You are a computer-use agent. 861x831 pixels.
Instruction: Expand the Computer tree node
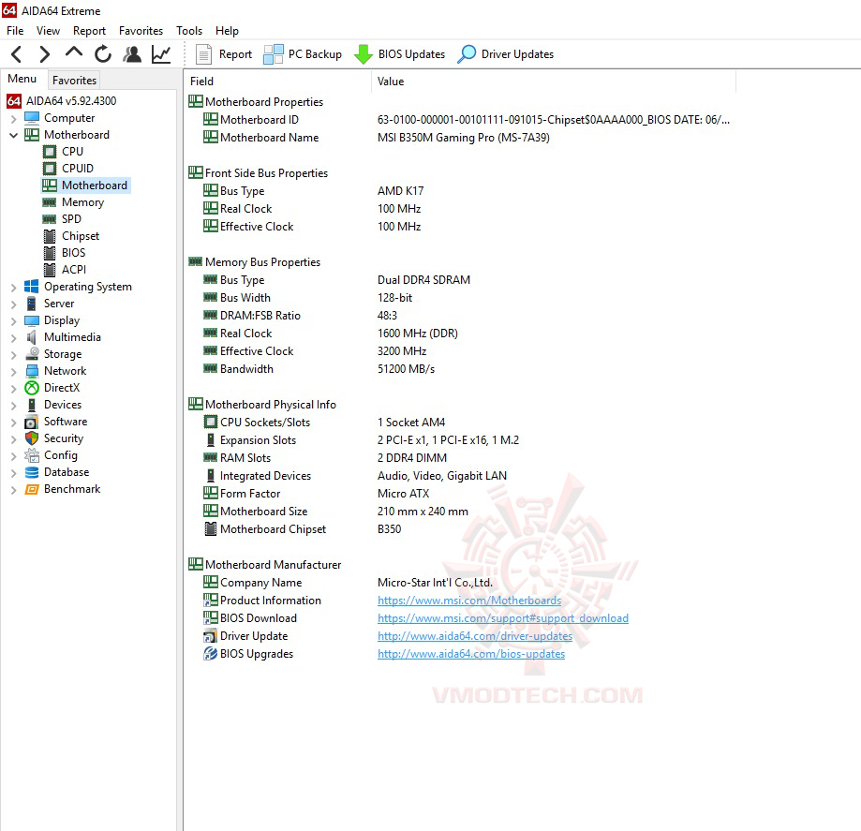14,119
